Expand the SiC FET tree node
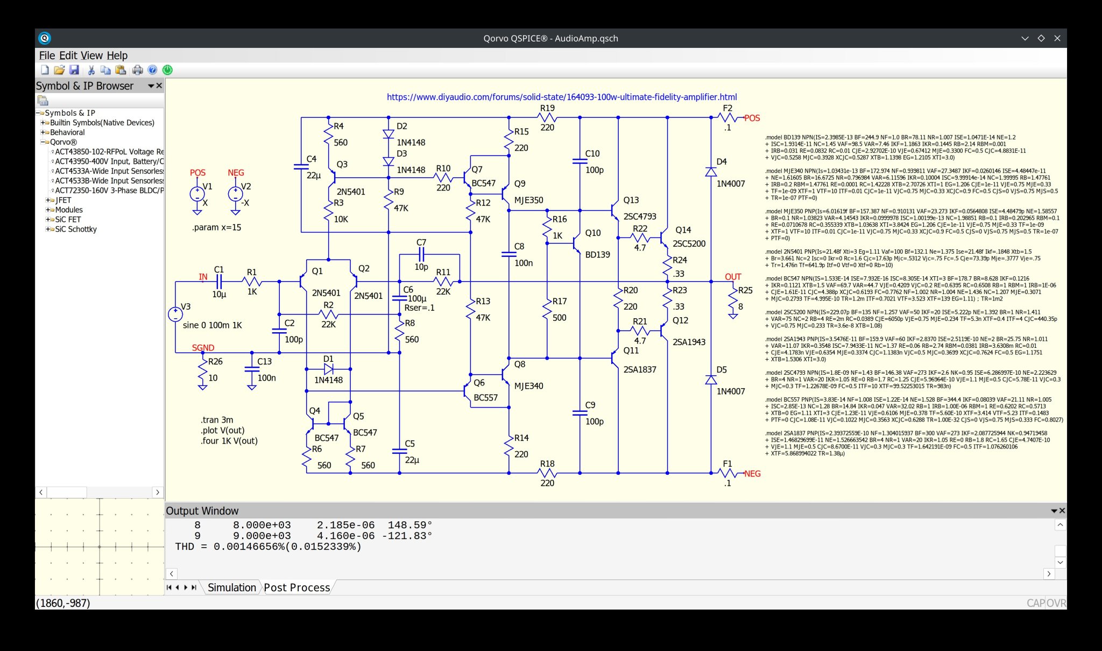The width and height of the screenshot is (1102, 651). click(48, 220)
